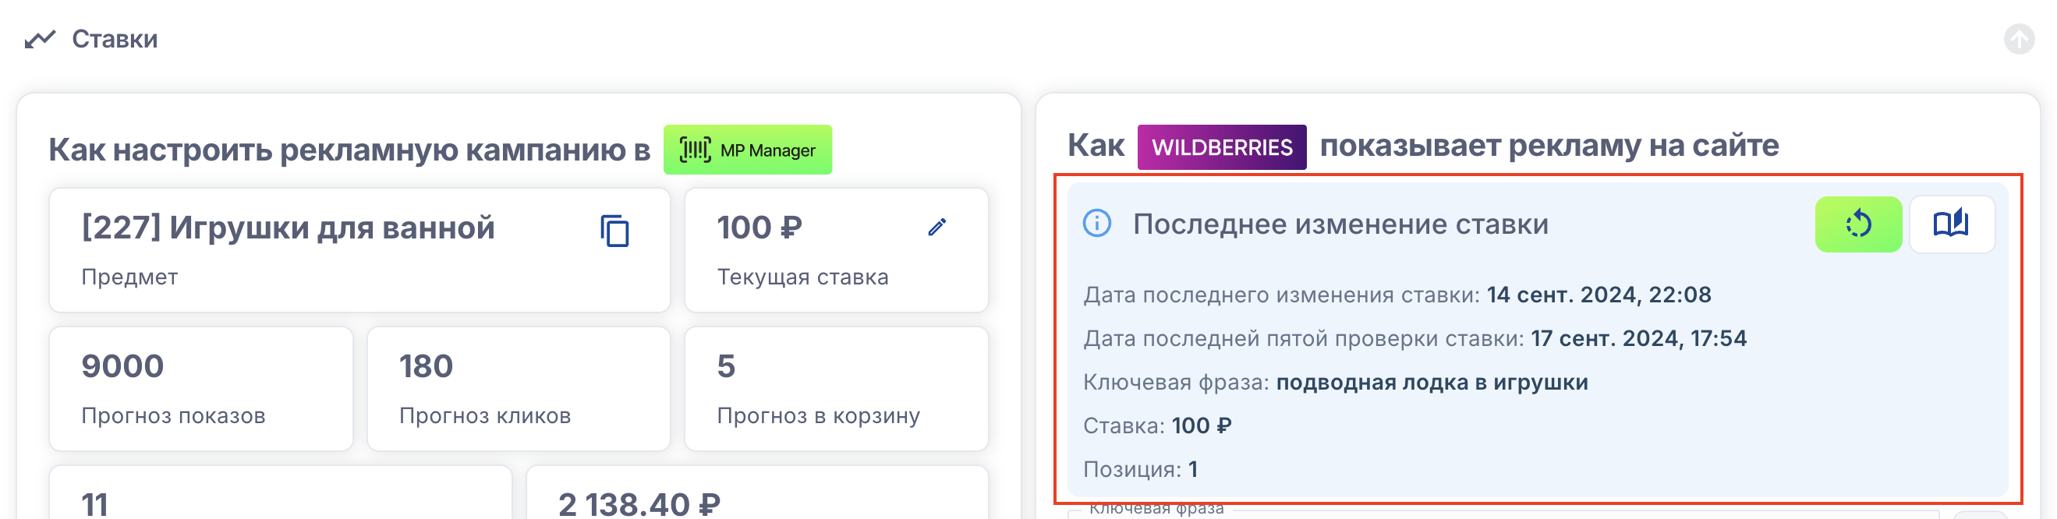Image resolution: width=2057 pixels, height=519 pixels.
Task: Click the MP Manager barcode logo
Action: (695, 150)
